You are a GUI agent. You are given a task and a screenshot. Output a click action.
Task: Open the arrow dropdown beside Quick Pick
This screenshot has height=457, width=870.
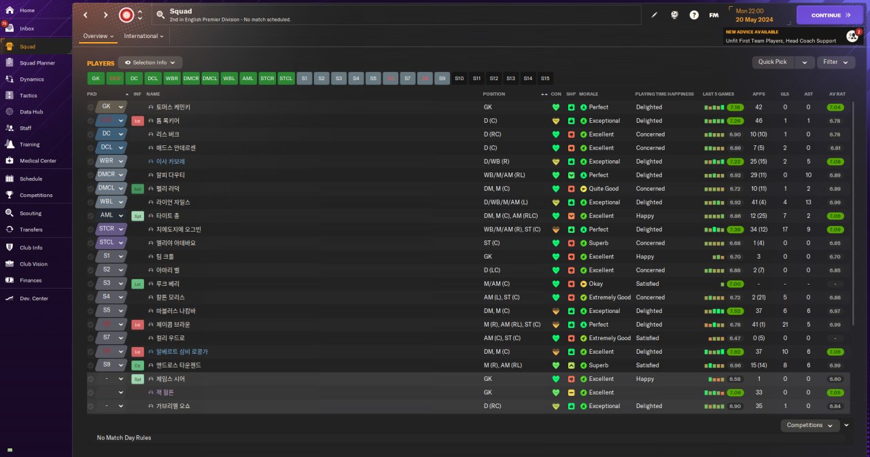804,62
